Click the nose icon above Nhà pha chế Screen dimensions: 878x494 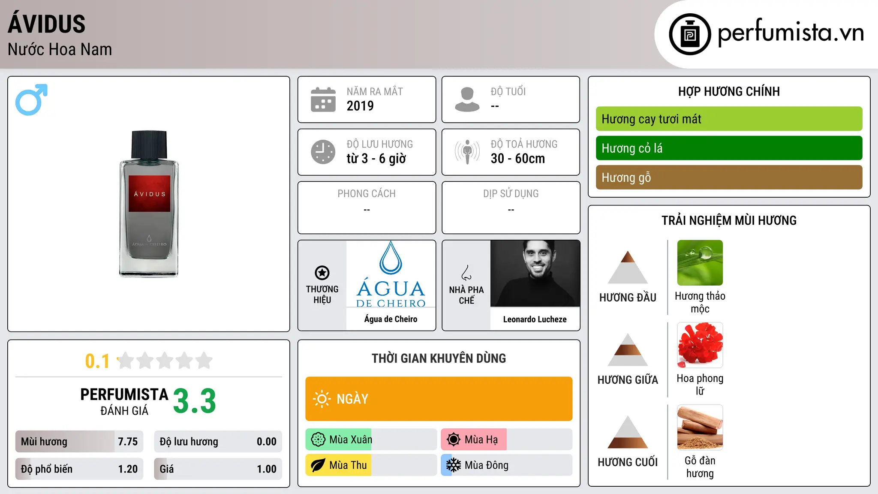click(x=466, y=273)
